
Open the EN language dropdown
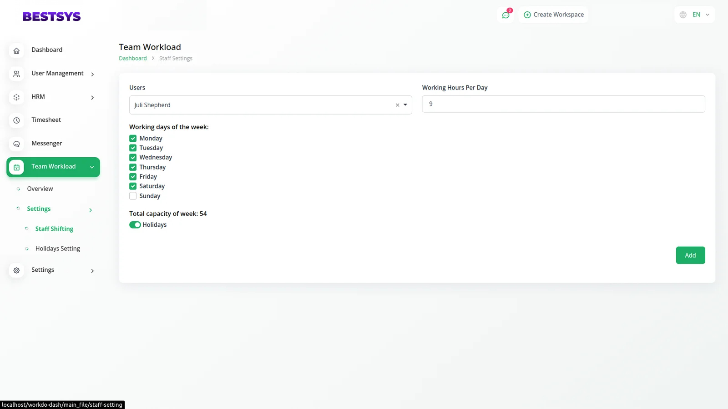pyautogui.click(x=695, y=15)
